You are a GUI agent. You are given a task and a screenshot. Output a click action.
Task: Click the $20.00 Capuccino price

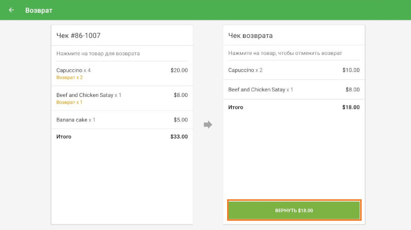[x=179, y=70]
